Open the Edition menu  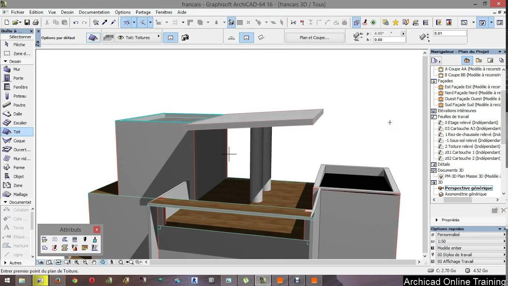point(36,12)
